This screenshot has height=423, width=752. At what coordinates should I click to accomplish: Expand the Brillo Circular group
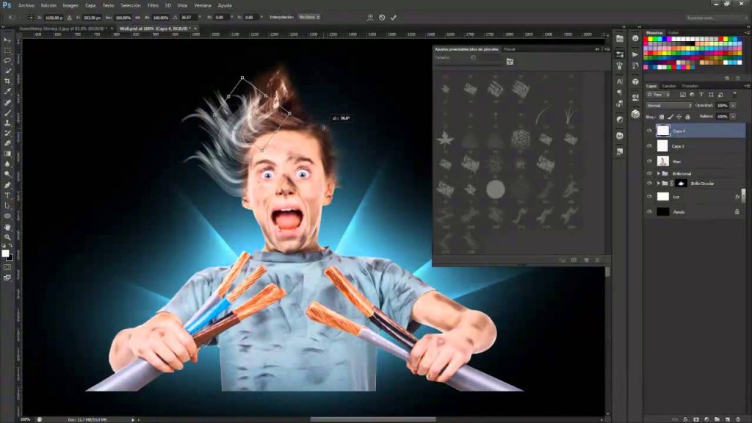point(659,183)
